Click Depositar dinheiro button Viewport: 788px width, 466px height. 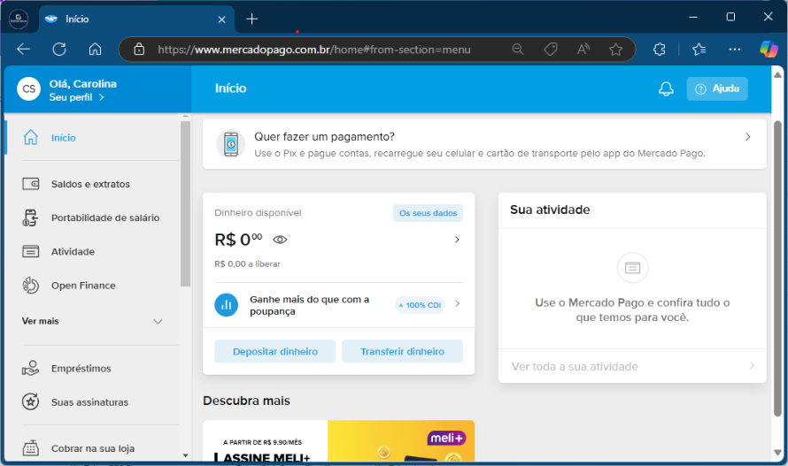pyautogui.click(x=274, y=352)
